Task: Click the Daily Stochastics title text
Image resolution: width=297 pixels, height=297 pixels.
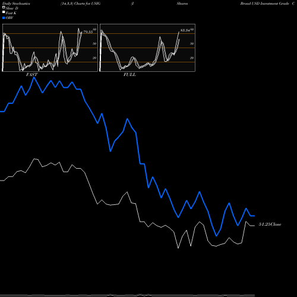Action: (16, 4)
